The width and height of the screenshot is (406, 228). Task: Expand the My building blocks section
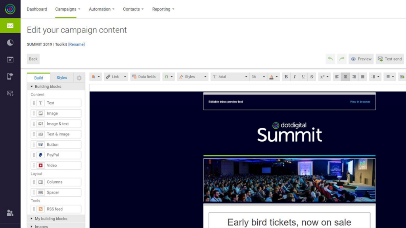pyautogui.click(x=51, y=218)
